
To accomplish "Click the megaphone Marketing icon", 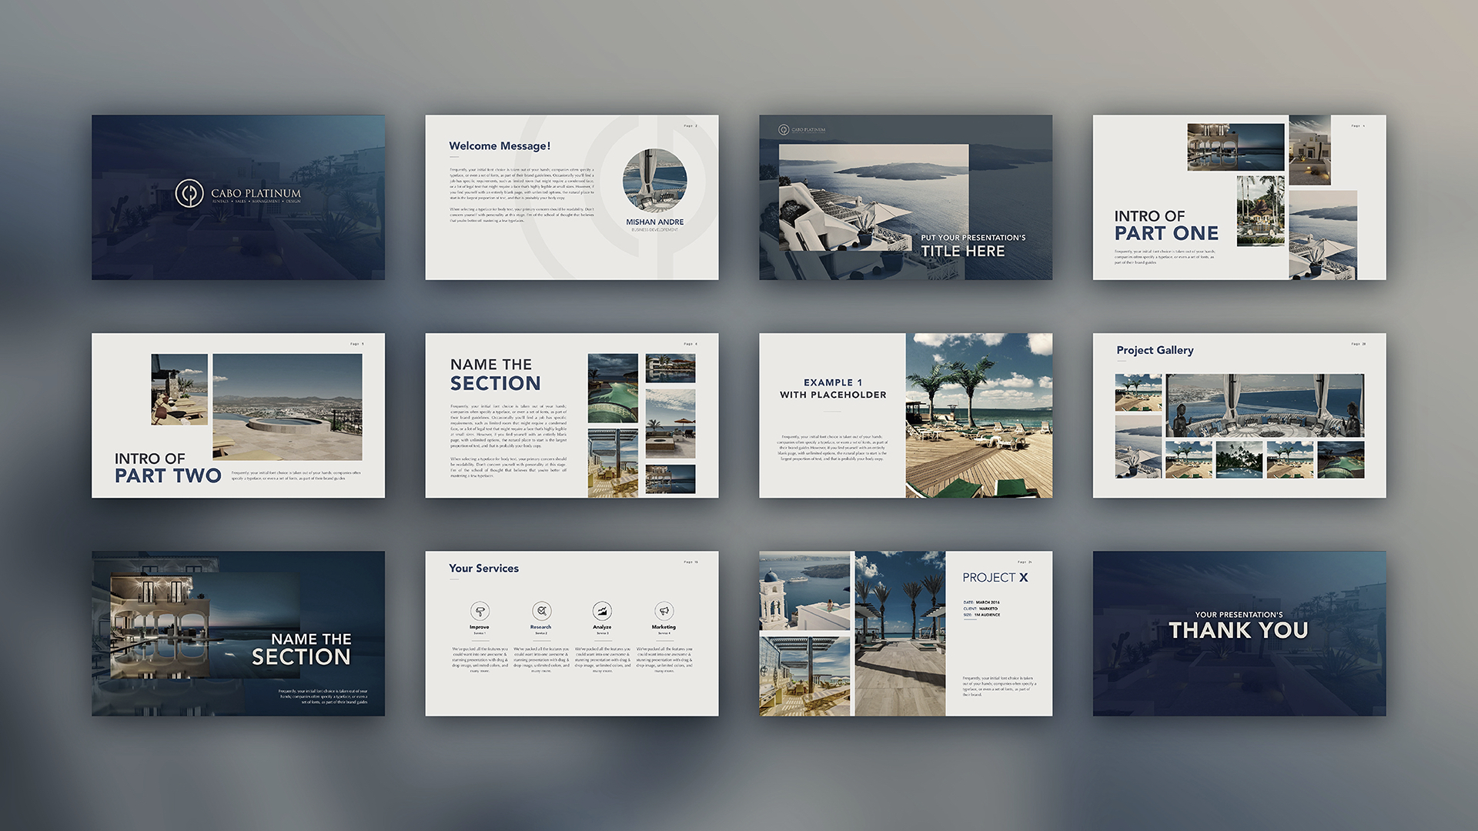I will point(664,611).
